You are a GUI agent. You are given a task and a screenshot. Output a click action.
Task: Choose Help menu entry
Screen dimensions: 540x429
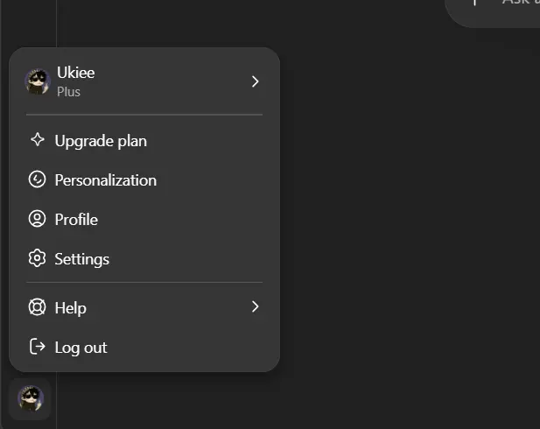(x=144, y=307)
